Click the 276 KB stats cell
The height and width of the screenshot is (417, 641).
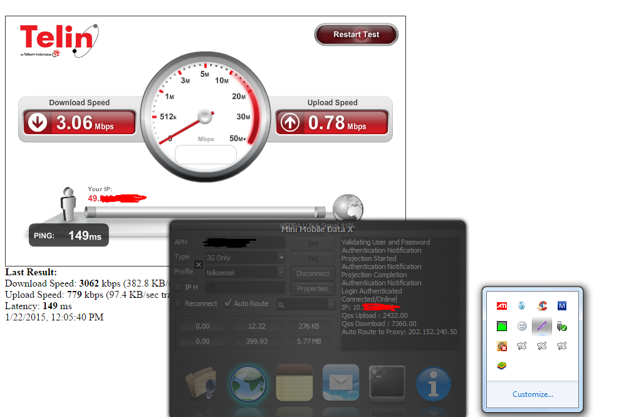309,326
